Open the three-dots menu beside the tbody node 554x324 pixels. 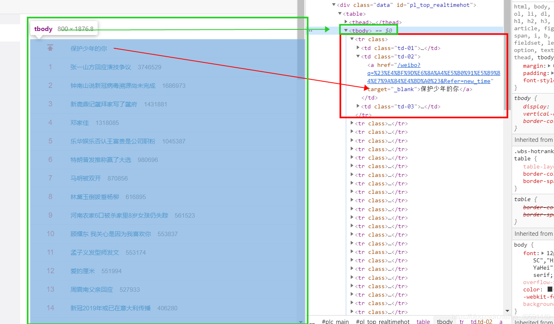(310, 31)
